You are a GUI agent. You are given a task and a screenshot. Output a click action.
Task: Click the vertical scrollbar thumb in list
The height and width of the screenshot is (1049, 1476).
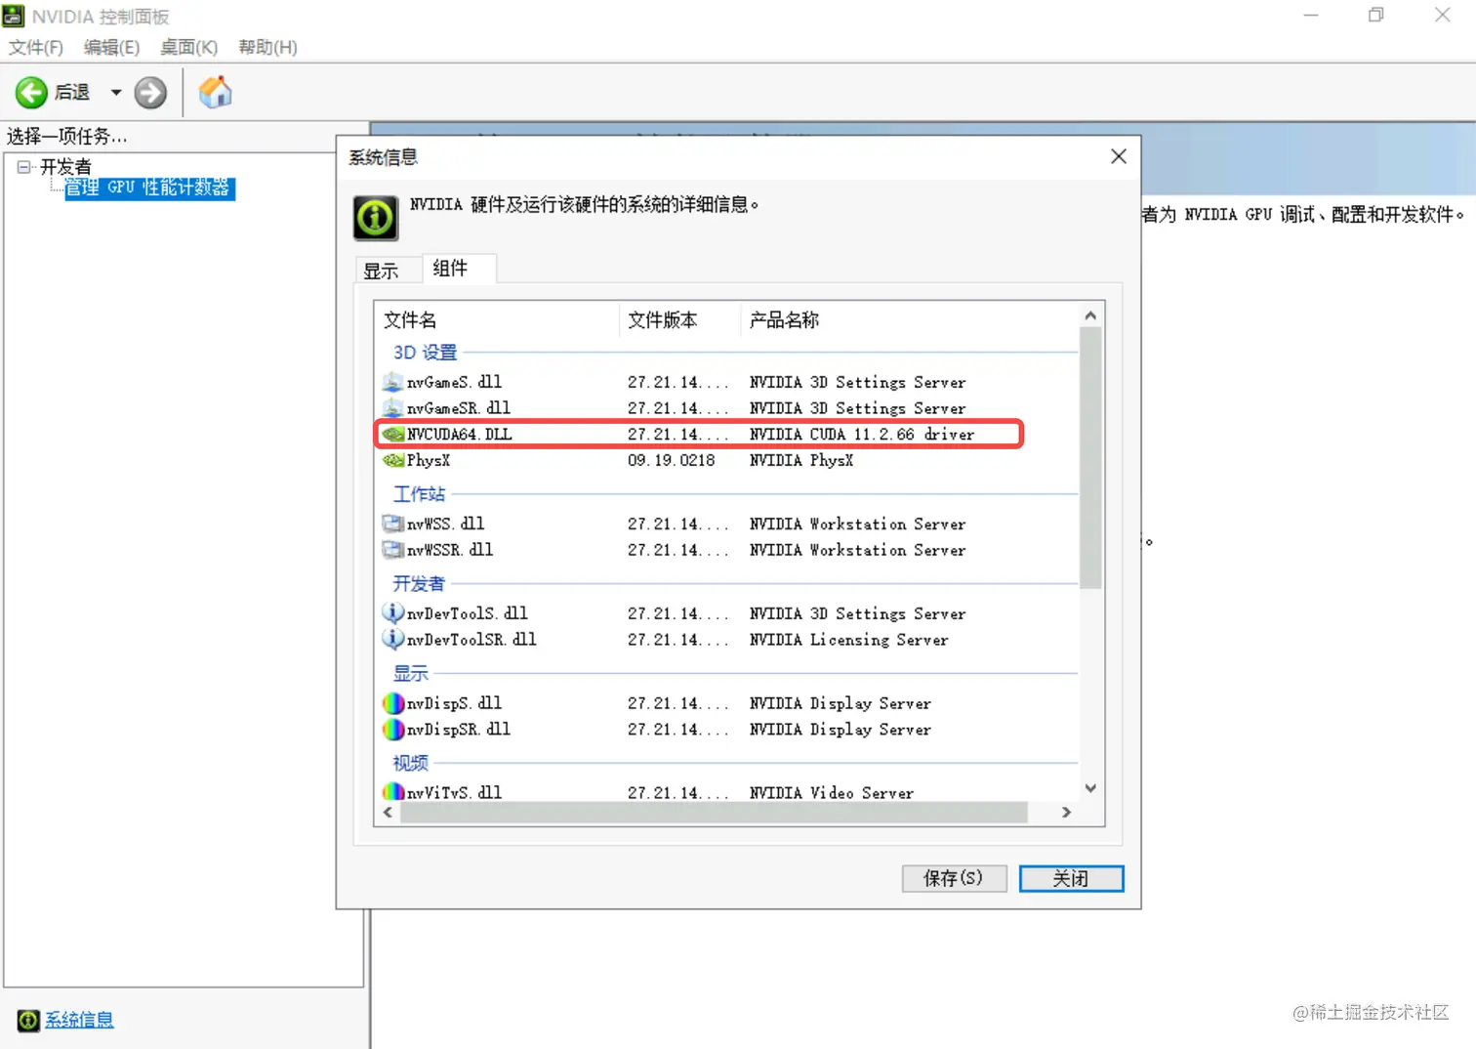click(x=1090, y=458)
